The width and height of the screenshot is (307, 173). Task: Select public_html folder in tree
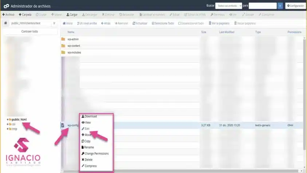[x=19, y=119]
